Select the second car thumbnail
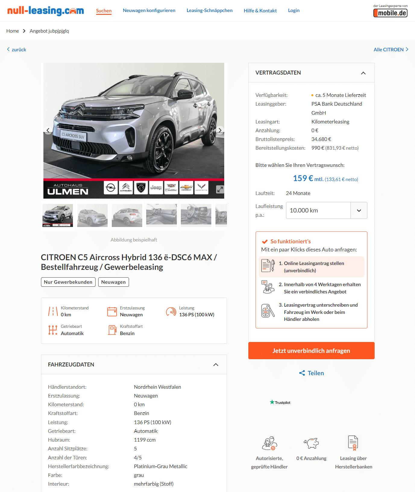 (x=92, y=216)
